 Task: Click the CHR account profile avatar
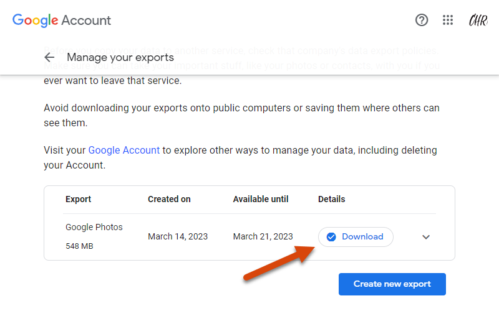click(x=478, y=21)
